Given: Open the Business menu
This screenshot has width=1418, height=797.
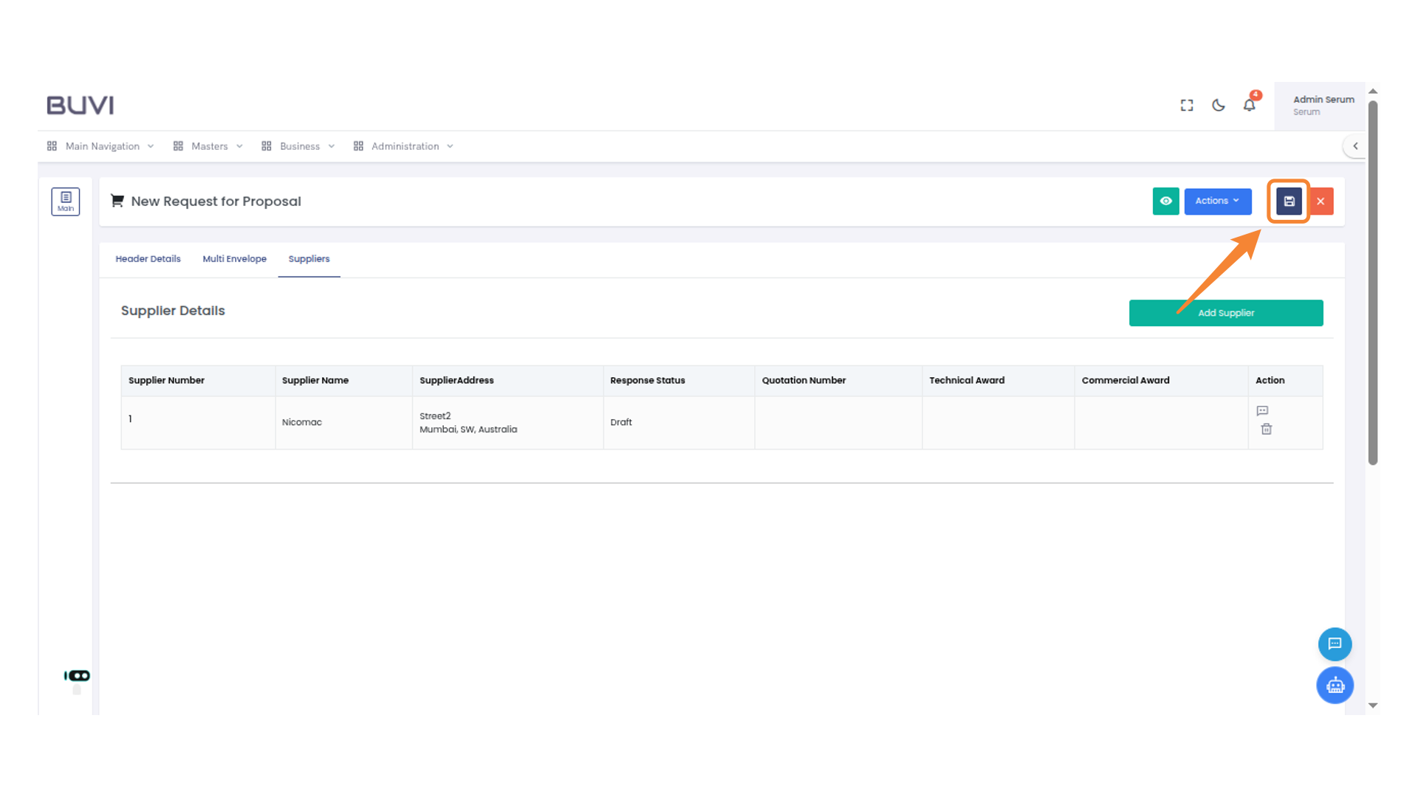Looking at the screenshot, I should tap(298, 146).
